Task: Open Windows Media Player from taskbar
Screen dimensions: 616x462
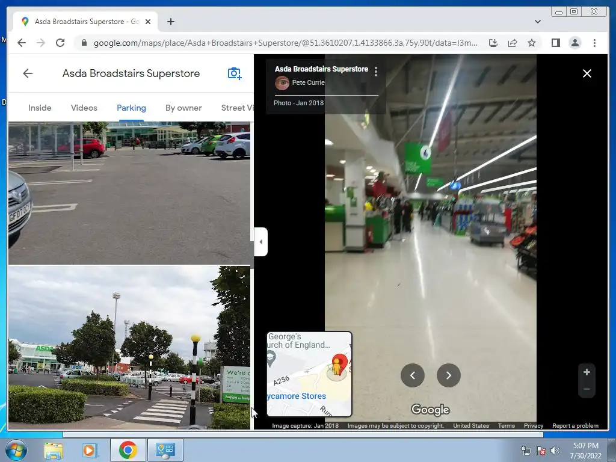Action: (90, 450)
